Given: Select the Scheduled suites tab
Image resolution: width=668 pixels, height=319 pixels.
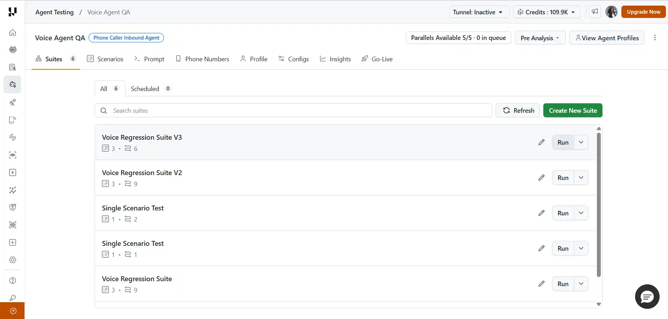Looking at the screenshot, I should (x=150, y=89).
